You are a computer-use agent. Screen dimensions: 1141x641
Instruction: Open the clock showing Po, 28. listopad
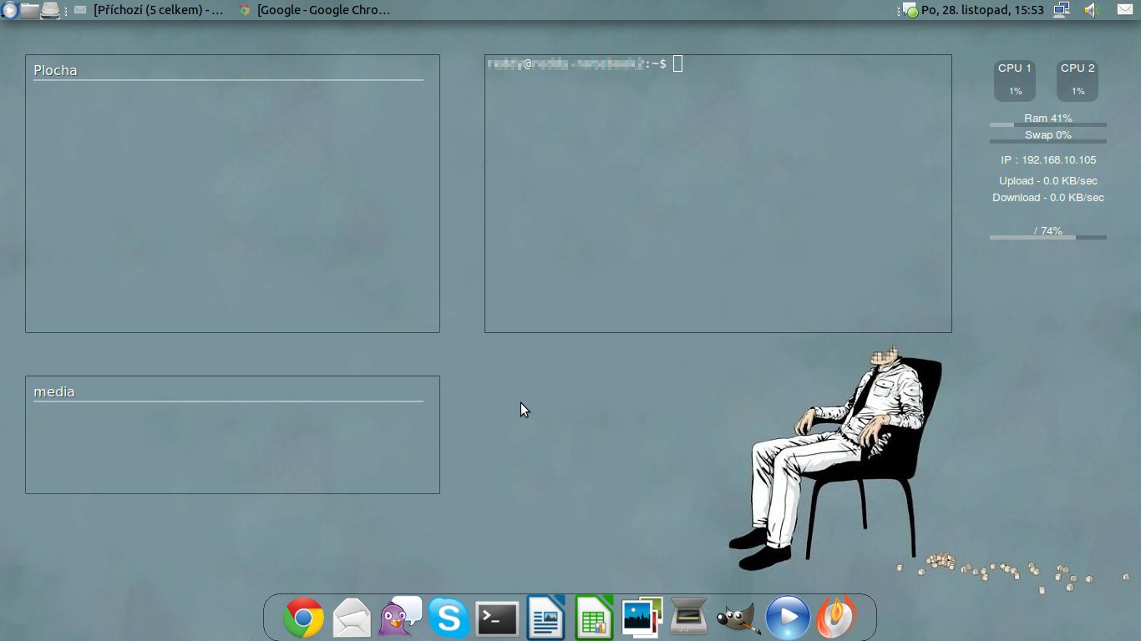tap(982, 10)
